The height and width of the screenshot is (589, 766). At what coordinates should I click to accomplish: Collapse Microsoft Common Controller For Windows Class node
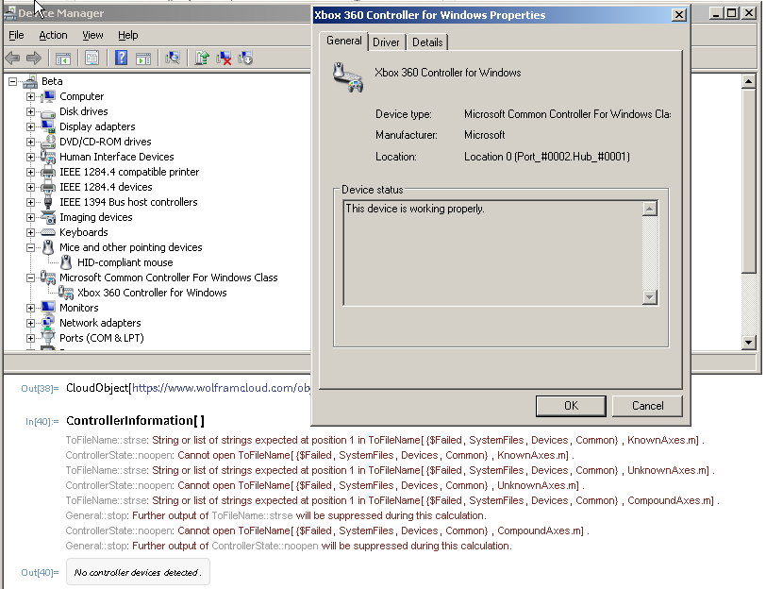pos(30,278)
